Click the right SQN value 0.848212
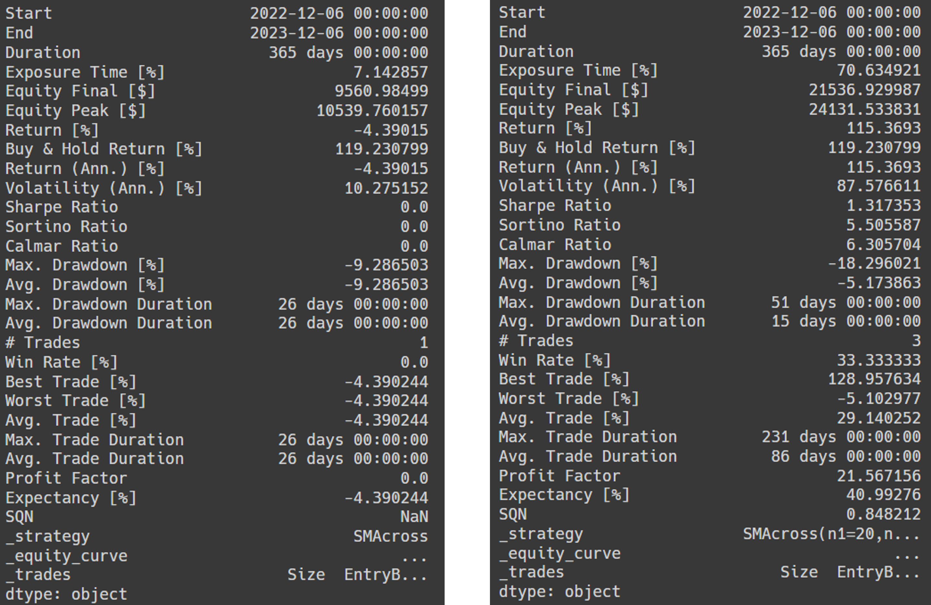 883,514
